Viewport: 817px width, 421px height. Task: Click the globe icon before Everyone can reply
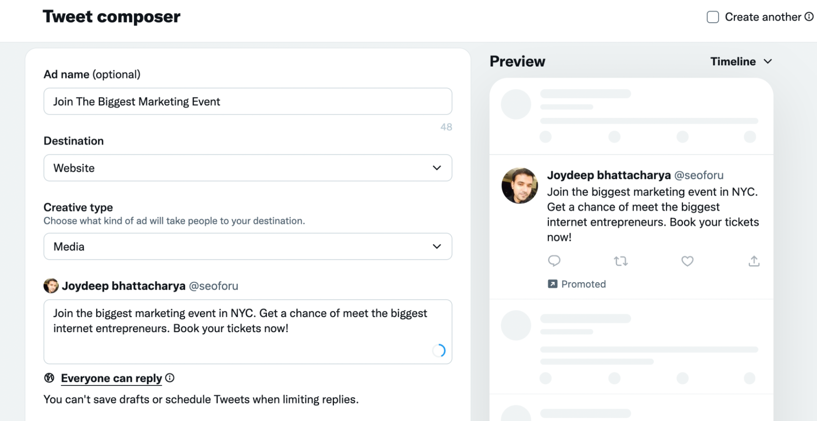49,378
